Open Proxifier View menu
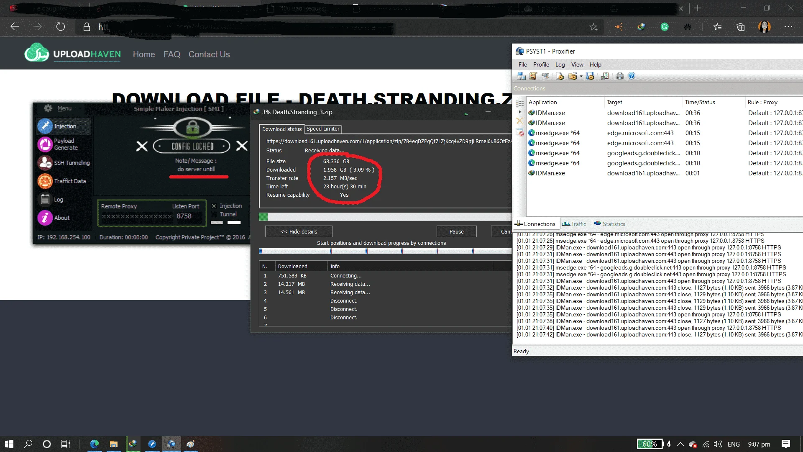This screenshot has height=452, width=803. pos(577,64)
